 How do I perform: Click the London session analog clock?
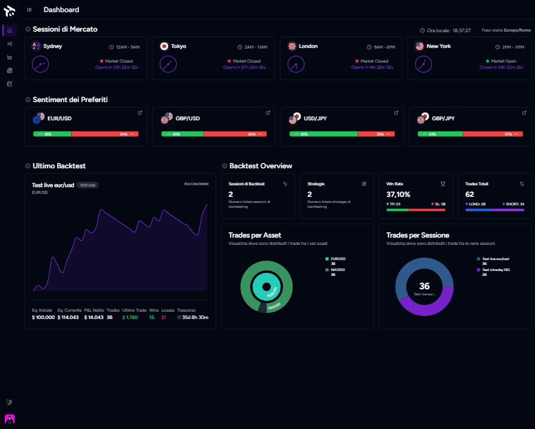296,64
